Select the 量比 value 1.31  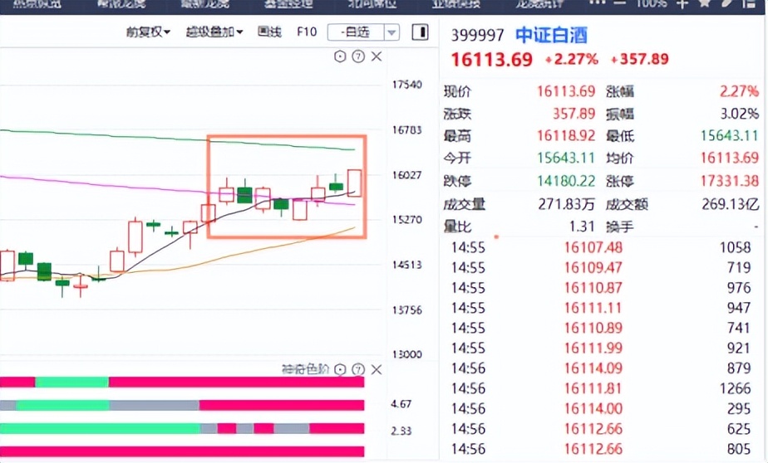coord(582,227)
